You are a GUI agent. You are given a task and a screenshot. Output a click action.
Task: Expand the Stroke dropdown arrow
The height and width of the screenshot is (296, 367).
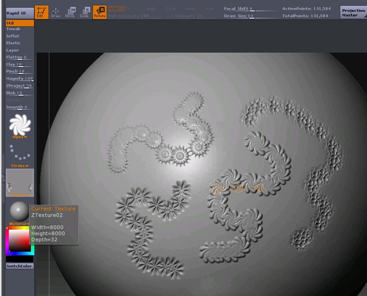click(x=27, y=166)
